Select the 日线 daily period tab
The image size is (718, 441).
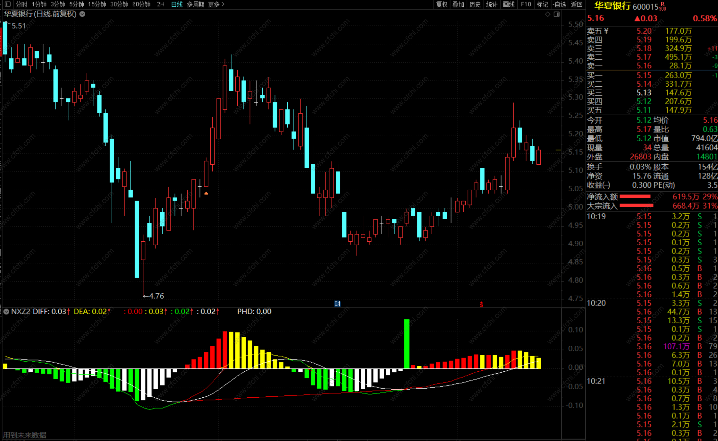(177, 4)
